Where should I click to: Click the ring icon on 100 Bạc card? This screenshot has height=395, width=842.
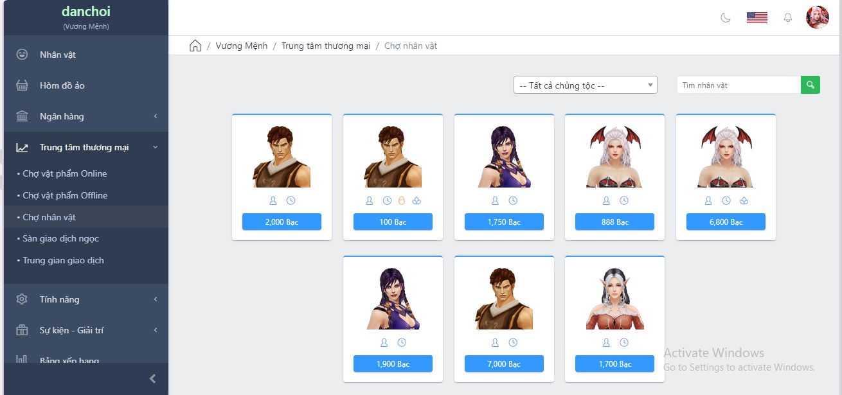pyautogui.click(x=402, y=201)
